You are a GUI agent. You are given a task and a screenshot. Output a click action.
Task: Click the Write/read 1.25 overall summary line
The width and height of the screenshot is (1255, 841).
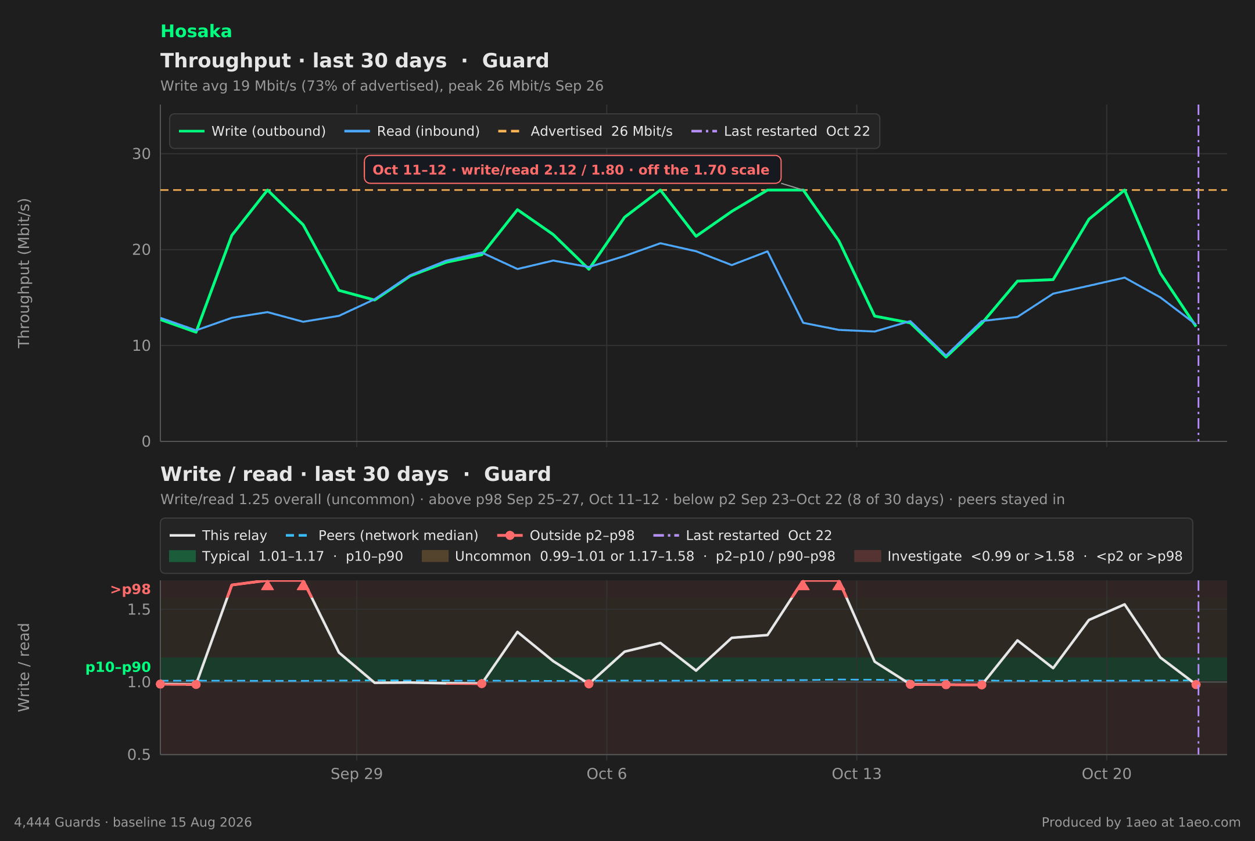[612, 499]
